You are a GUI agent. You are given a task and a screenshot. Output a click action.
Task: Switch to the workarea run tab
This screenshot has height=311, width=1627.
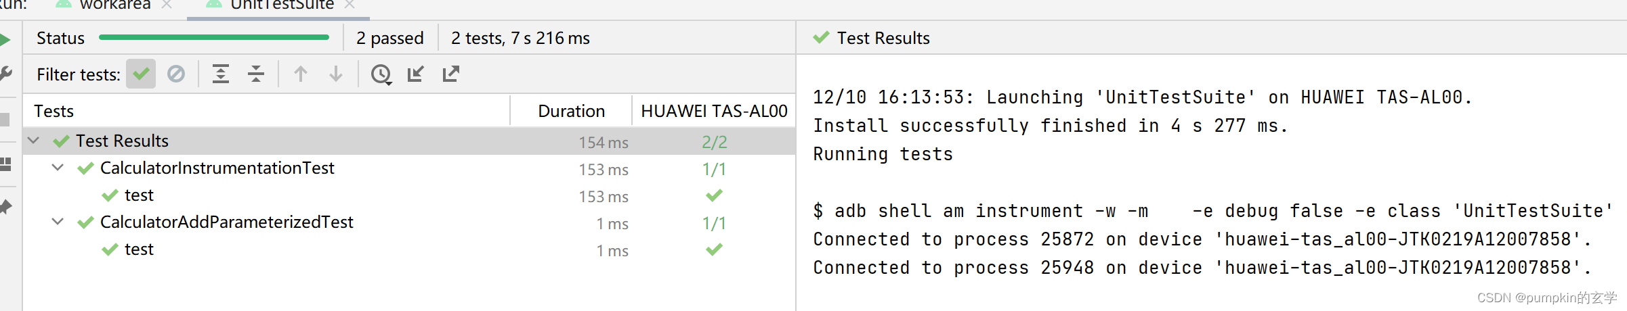(x=115, y=5)
